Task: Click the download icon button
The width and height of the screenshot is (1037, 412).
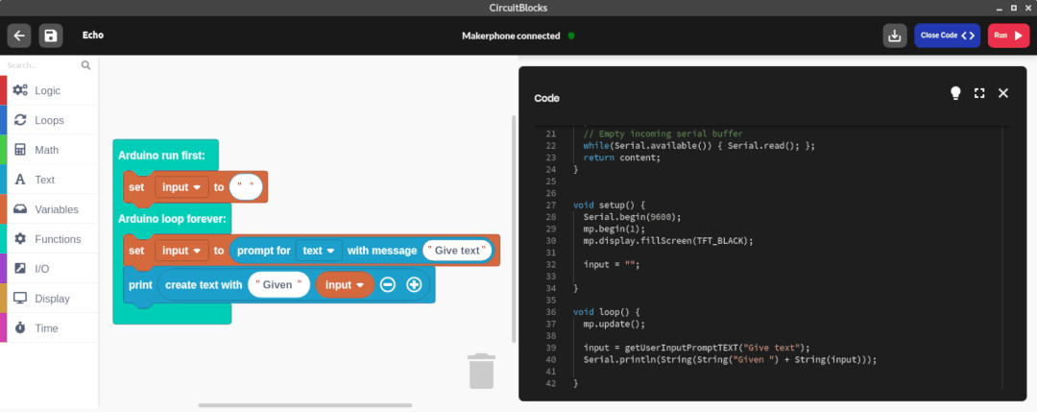Action: [x=895, y=36]
